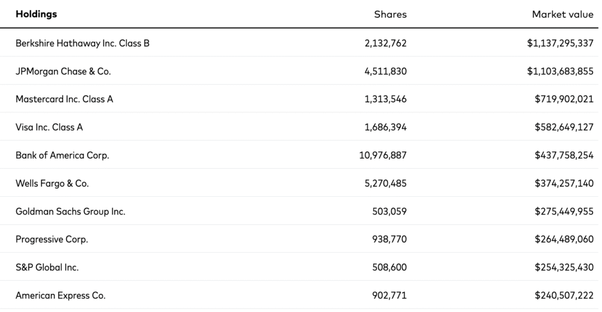The height and width of the screenshot is (312, 602).
Task: Click the Holdings column header
Action: [x=36, y=14]
